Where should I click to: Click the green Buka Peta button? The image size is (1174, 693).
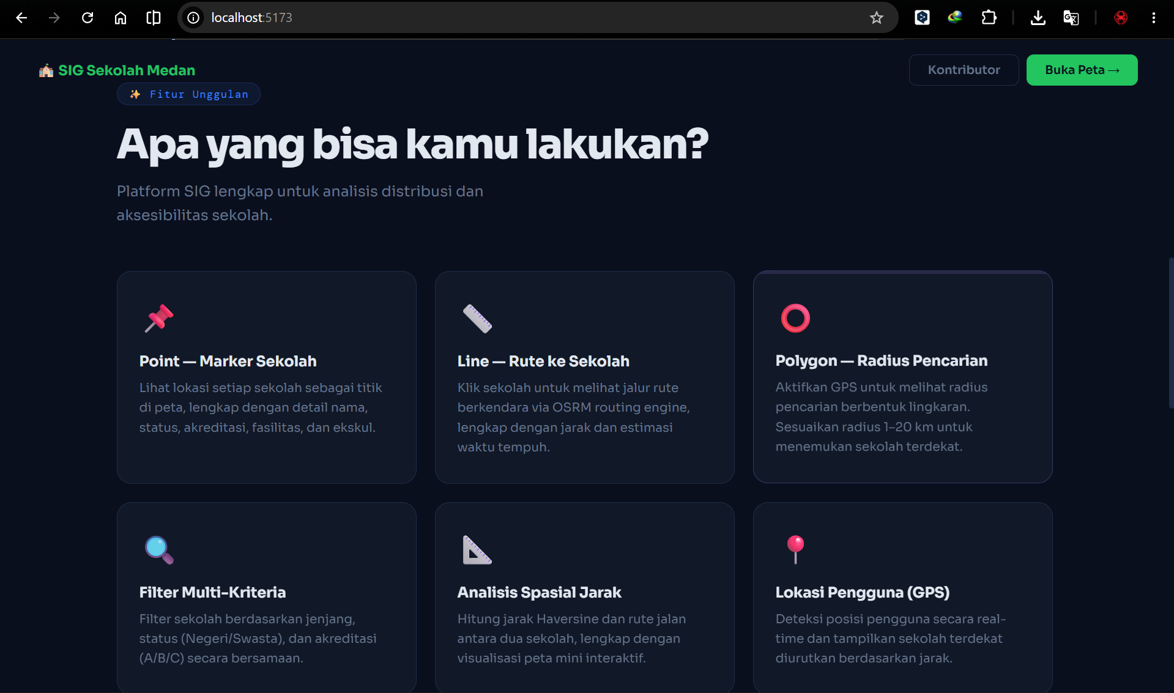(x=1082, y=70)
